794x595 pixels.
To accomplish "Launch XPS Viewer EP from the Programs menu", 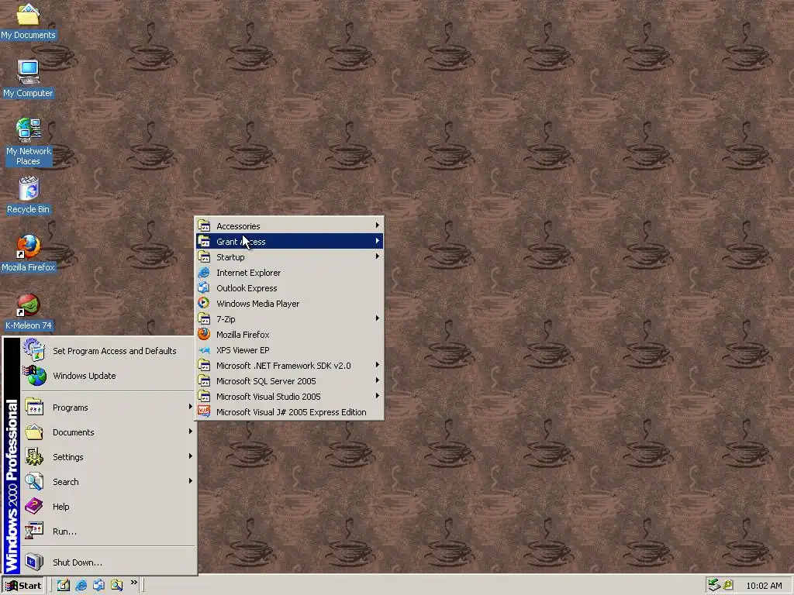I will (290, 350).
